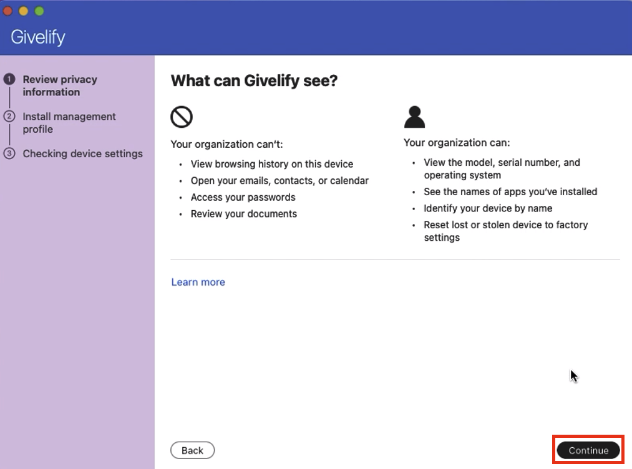
Task: Click the Givelify title in the header
Action: [38, 37]
